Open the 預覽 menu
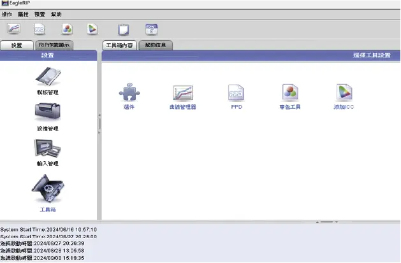401x263 pixels. point(40,13)
